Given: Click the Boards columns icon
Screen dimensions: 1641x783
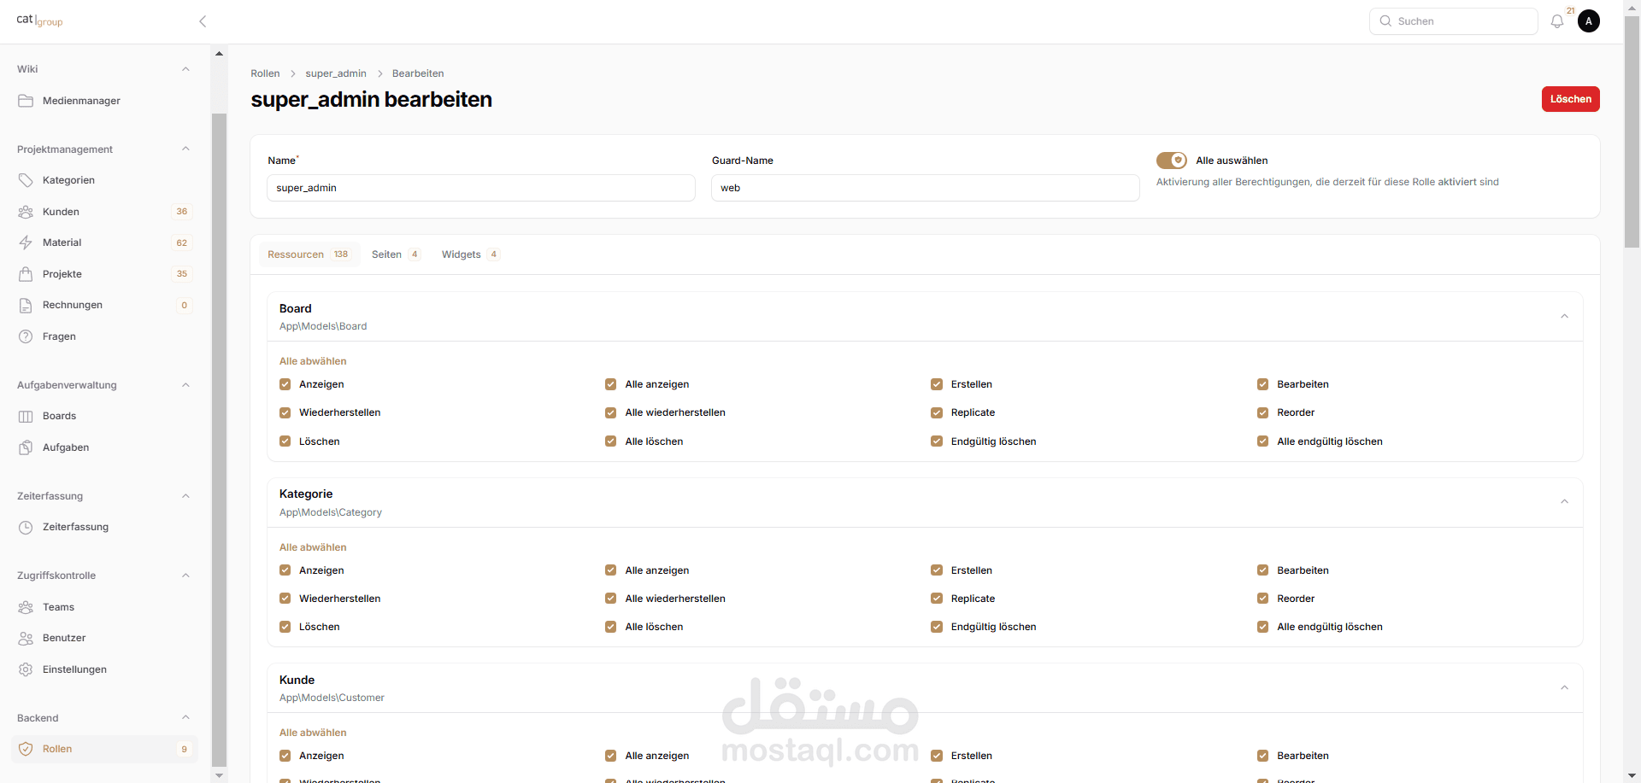Looking at the screenshot, I should coord(26,416).
